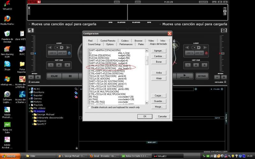Click deck 2 pitch slider handle
Viewport: 255px width, 159px height.
click(223, 53)
